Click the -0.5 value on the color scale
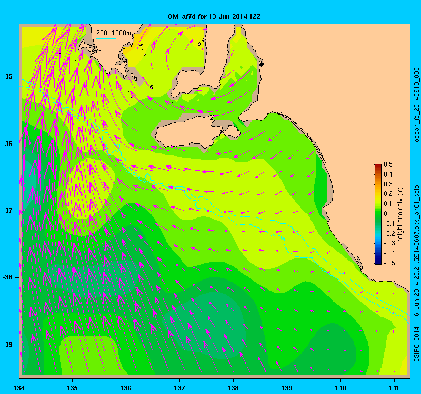421x394 pixels. click(389, 263)
